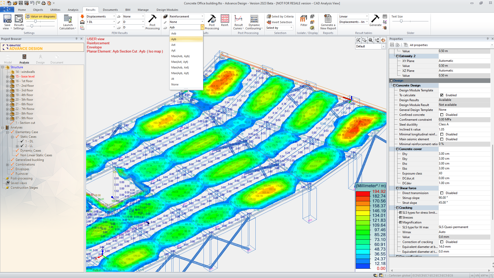Switch to the Model browser tab

click(8, 59)
